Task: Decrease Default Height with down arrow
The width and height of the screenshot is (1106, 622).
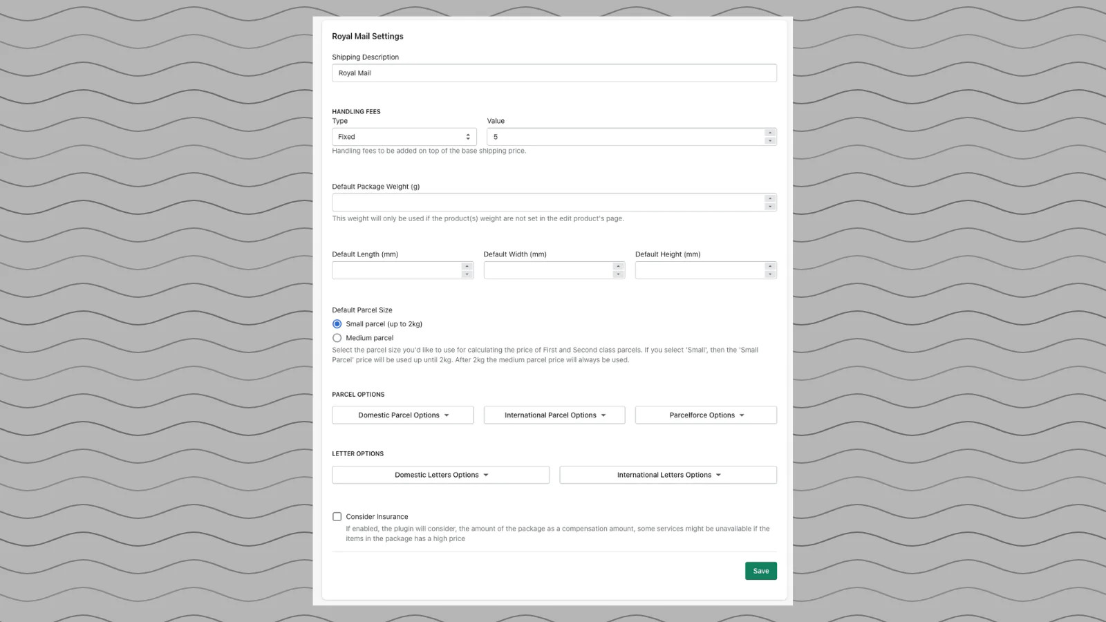Action: tap(770, 274)
